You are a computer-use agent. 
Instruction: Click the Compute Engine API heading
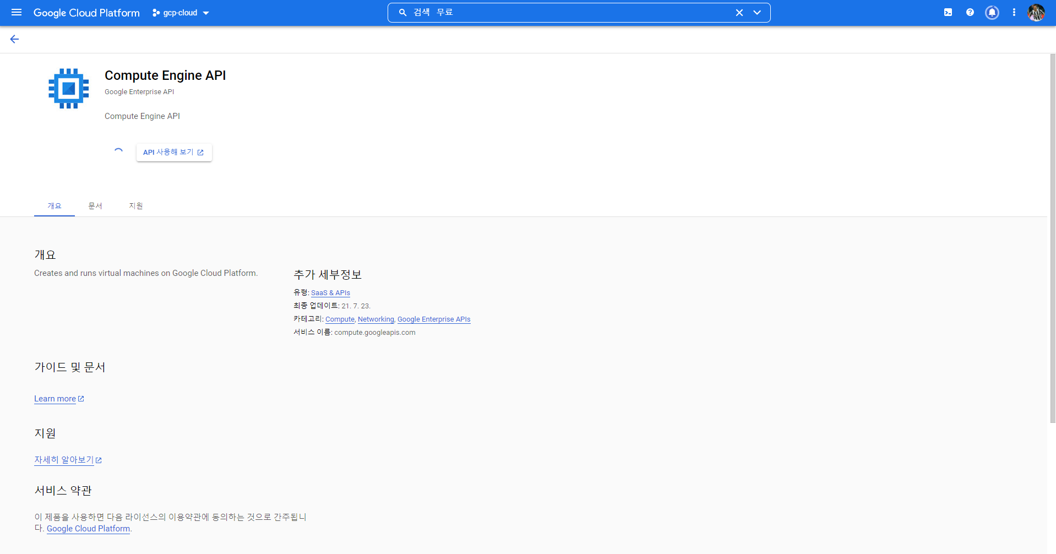point(165,75)
